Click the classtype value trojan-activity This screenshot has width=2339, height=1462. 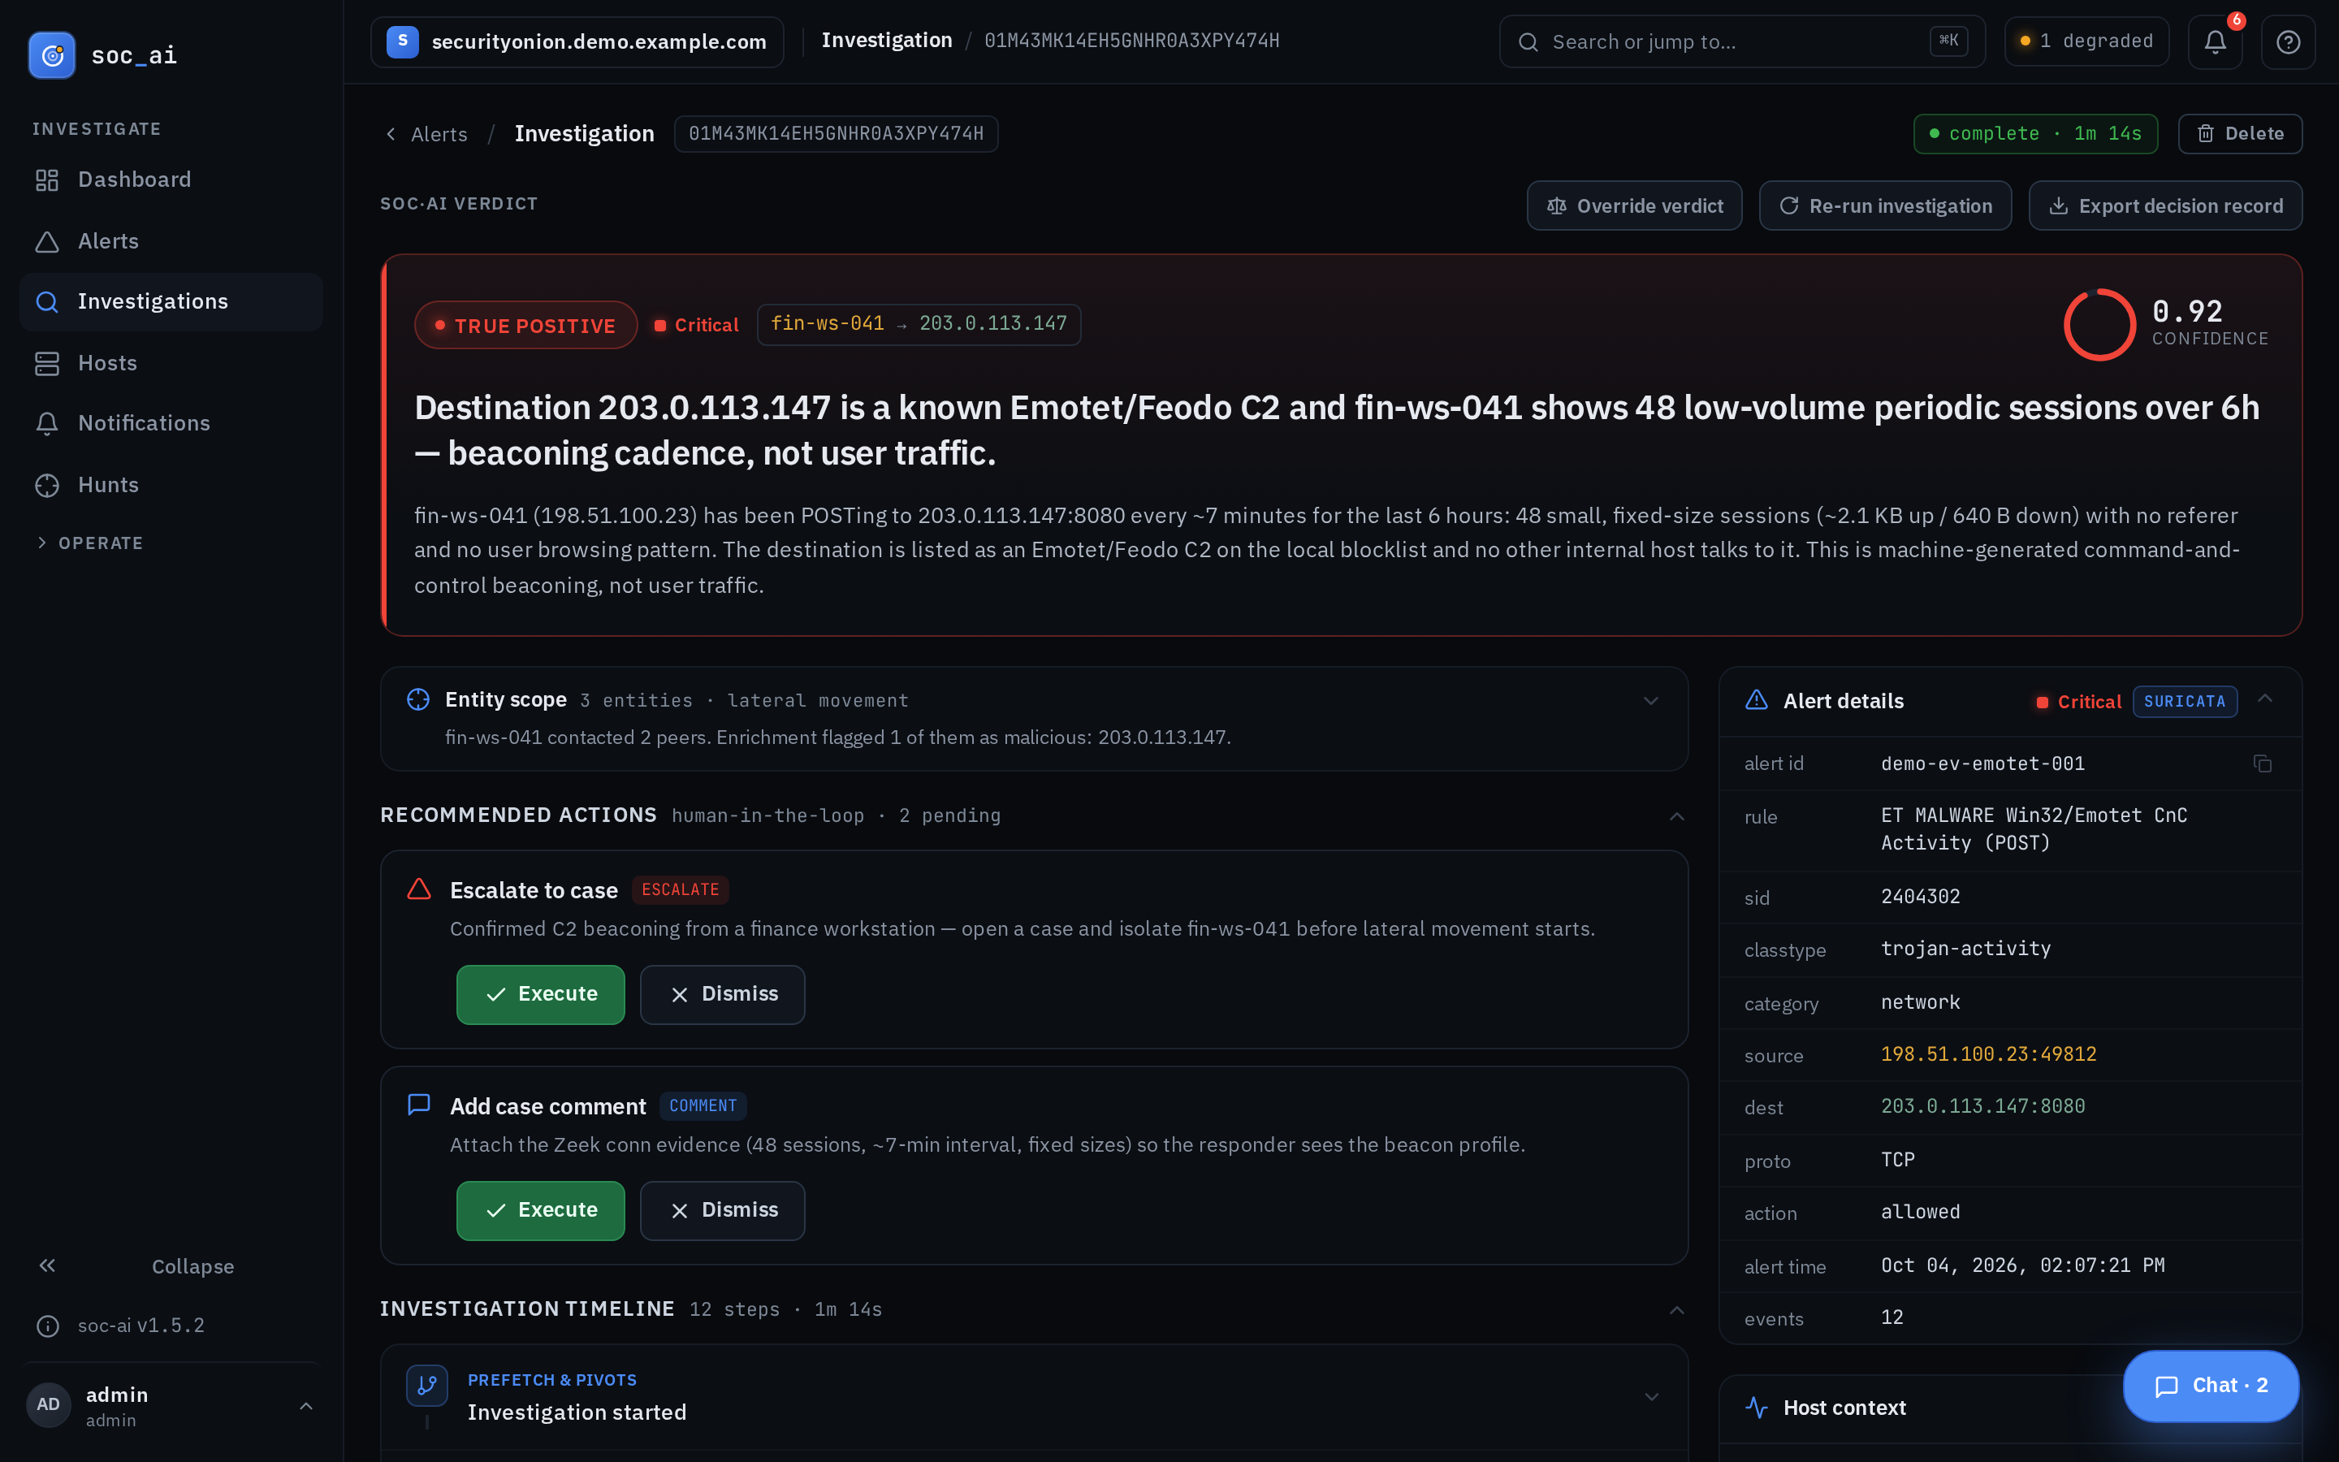click(1965, 949)
